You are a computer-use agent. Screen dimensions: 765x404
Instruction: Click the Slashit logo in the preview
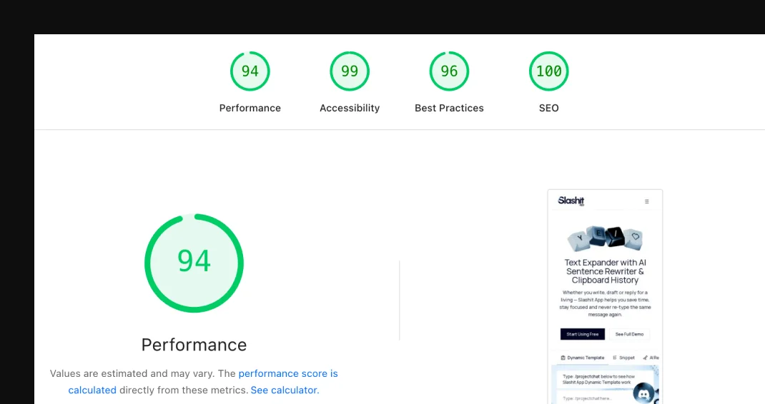pyautogui.click(x=571, y=201)
